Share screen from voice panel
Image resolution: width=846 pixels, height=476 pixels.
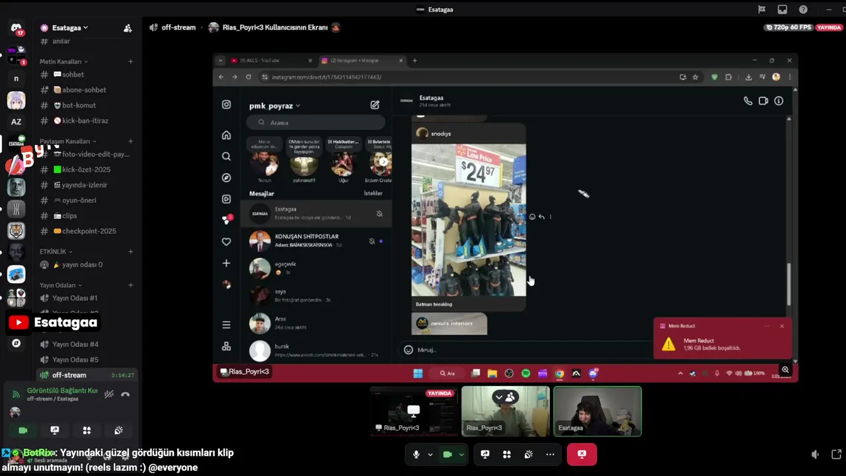(55, 430)
